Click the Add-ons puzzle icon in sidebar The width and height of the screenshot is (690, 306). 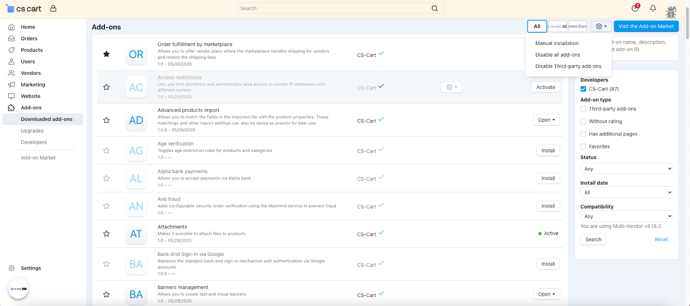(x=12, y=108)
